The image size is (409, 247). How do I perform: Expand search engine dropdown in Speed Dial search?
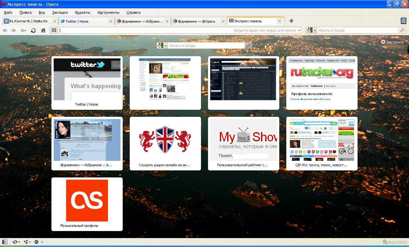[166, 46]
